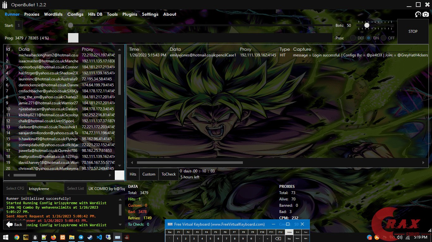
Task: Open the Settings tab
Action: coord(150,14)
